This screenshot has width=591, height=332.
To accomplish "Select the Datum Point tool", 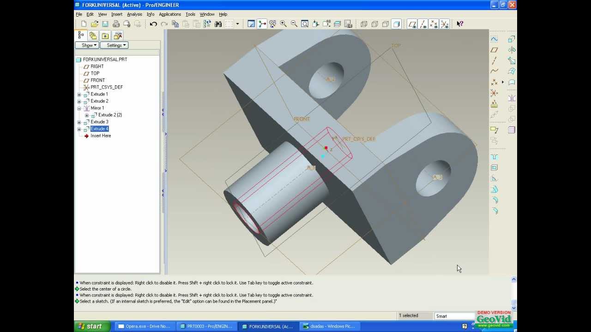I will coord(494,82).
